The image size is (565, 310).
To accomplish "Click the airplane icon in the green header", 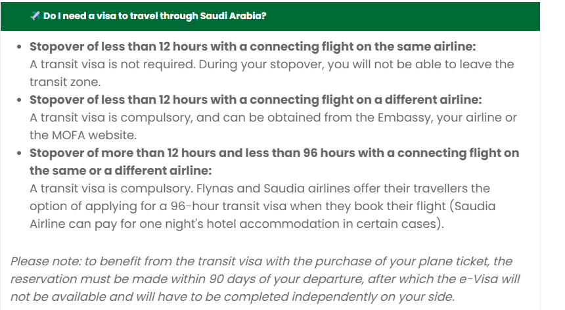I will pos(35,16).
